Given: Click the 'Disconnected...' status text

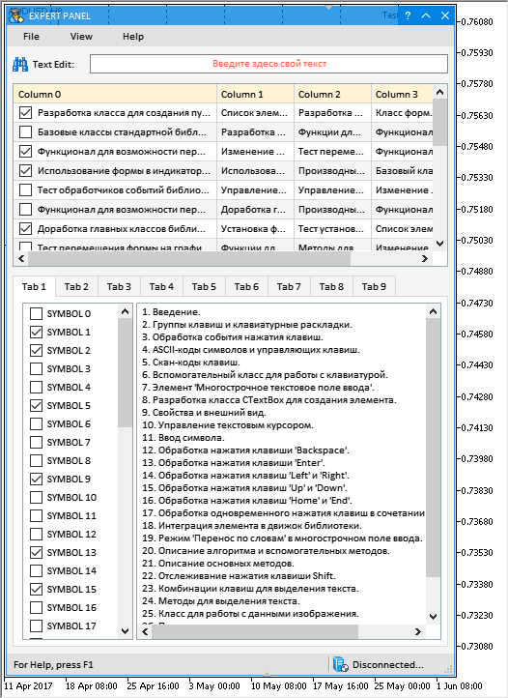Looking at the screenshot, I should point(388,664).
